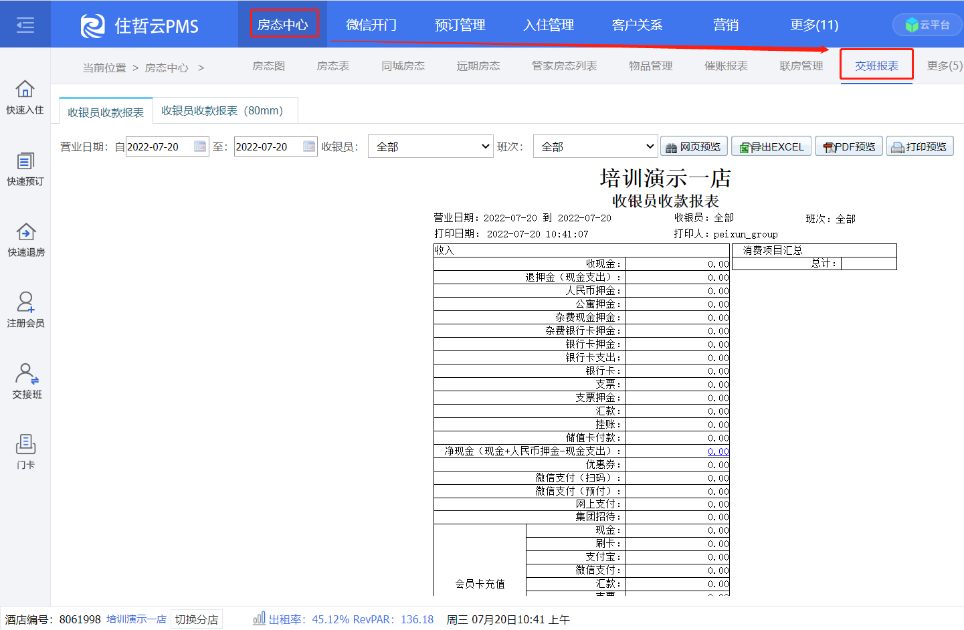Click the 网页预览 button

coord(694,146)
